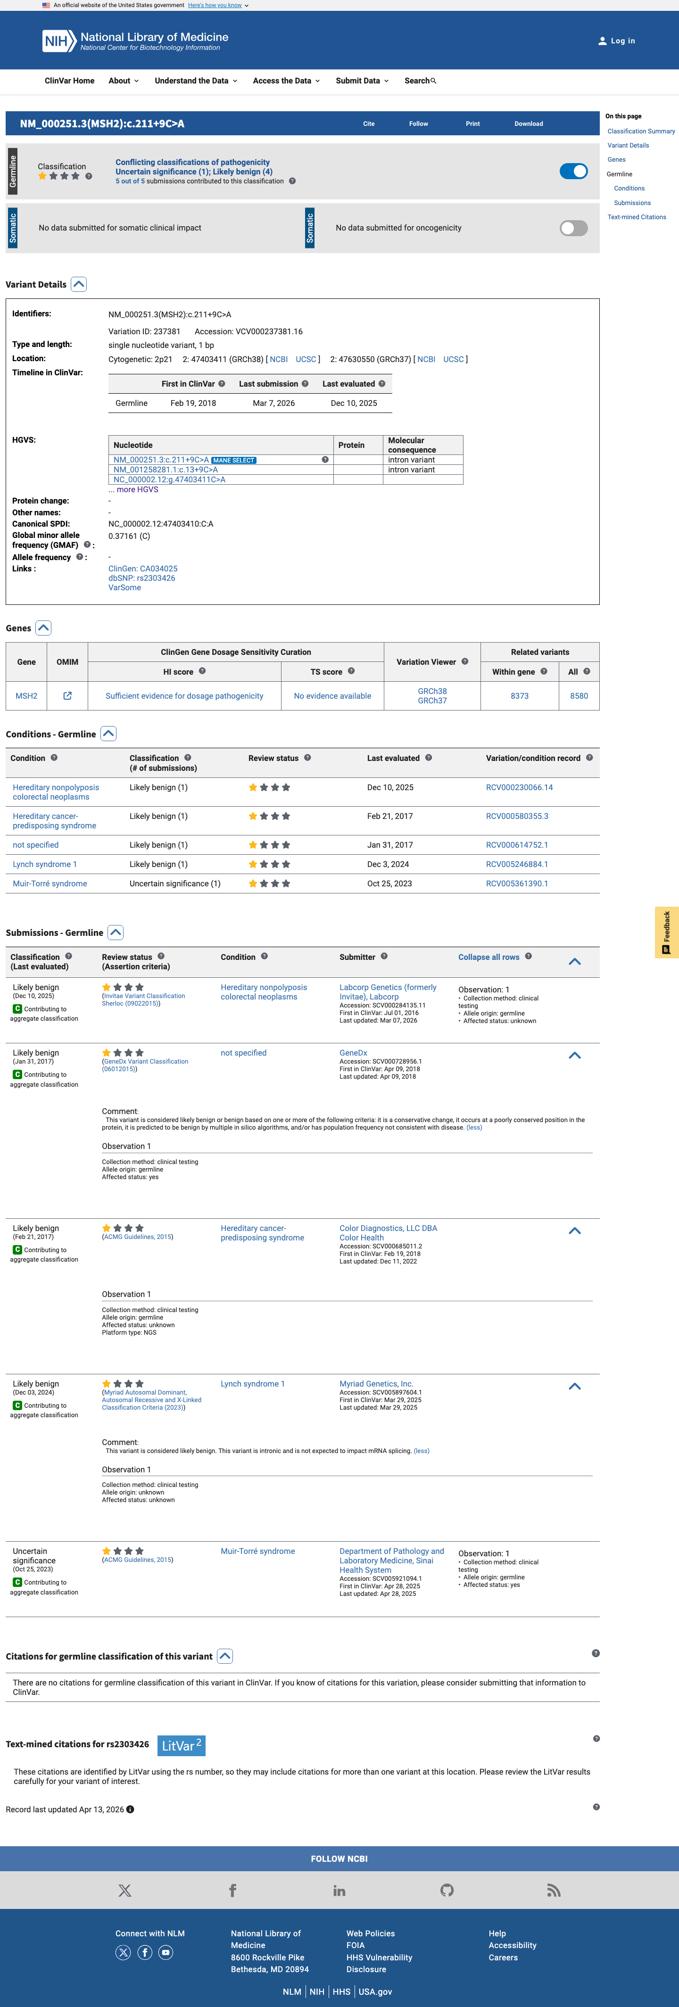The height and width of the screenshot is (2007, 679).
Task: Click Download in the variant title bar
Action: (529, 124)
